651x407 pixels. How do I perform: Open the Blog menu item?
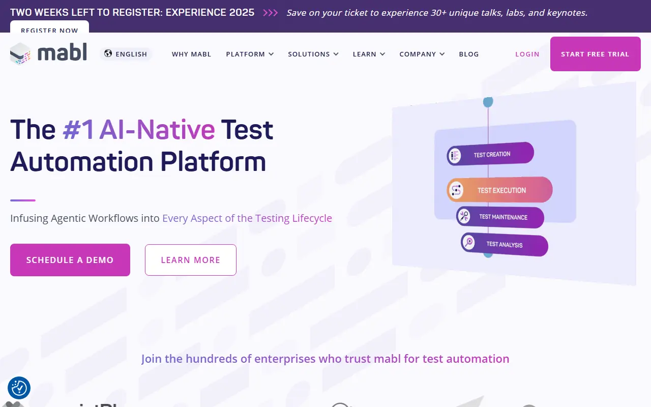pos(468,54)
